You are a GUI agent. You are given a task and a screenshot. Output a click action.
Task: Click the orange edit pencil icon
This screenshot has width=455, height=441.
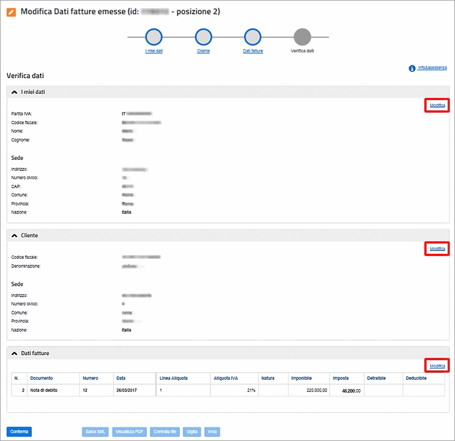coord(11,12)
